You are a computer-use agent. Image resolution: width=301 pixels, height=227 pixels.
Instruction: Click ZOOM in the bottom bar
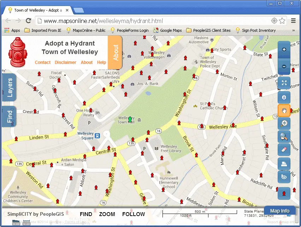coord(107,214)
